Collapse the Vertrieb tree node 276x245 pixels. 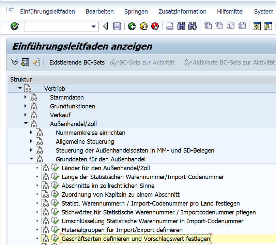click(20, 88)
